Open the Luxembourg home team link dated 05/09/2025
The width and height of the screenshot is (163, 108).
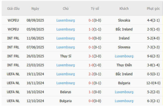coord(65,29)
